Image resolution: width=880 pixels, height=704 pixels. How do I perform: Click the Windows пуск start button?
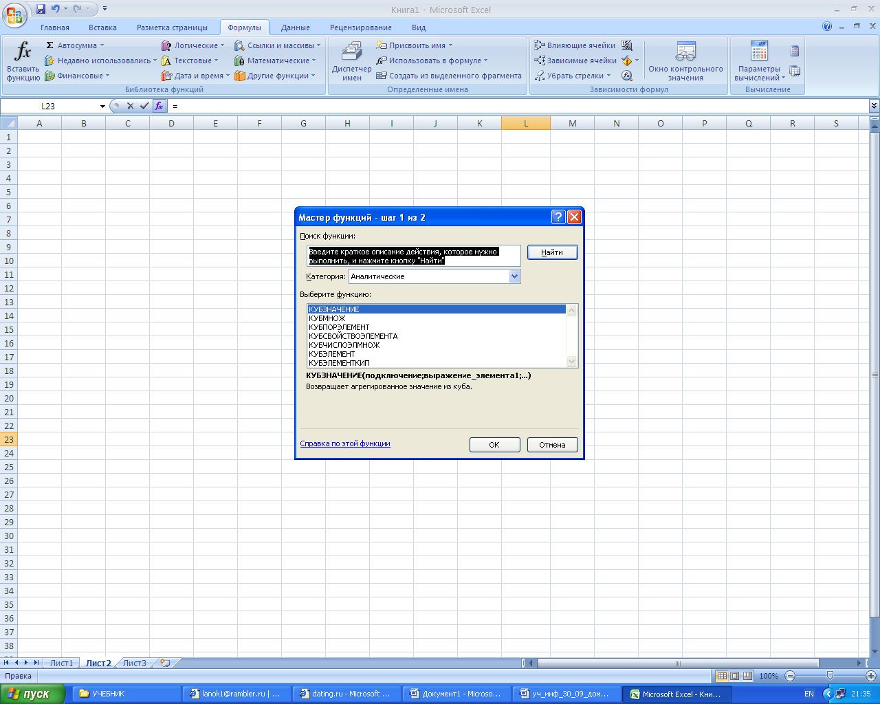pos(33,694)
